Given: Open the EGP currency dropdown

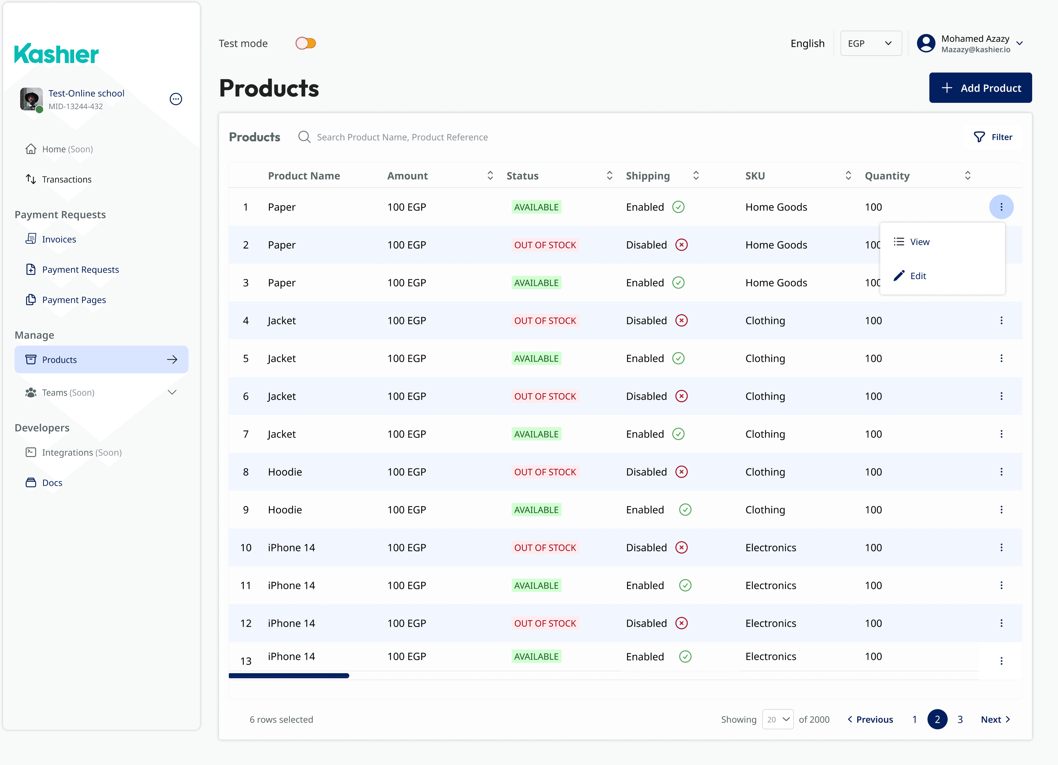Looking at the screenshot, I should (x=870, y=43).
